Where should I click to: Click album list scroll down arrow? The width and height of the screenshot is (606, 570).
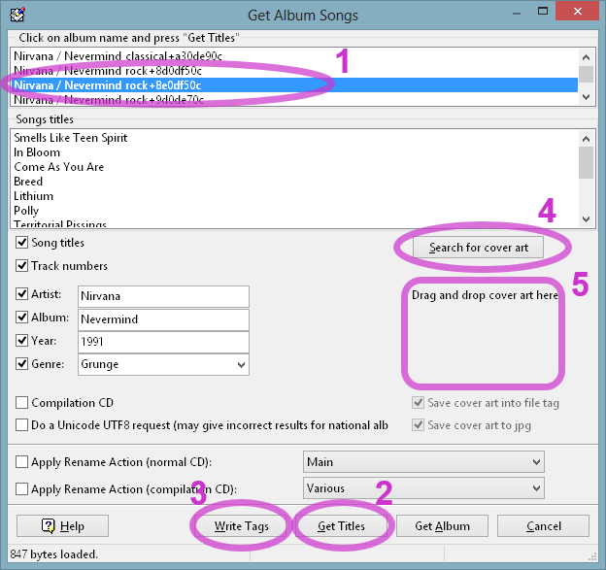click(586, 96)
